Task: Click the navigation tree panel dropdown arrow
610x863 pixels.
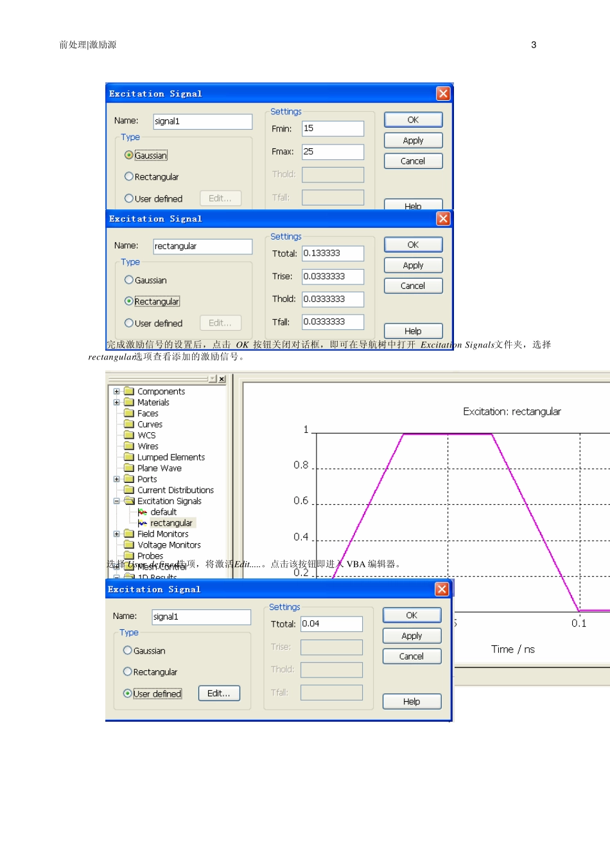Action: click(x=213, y=379)
